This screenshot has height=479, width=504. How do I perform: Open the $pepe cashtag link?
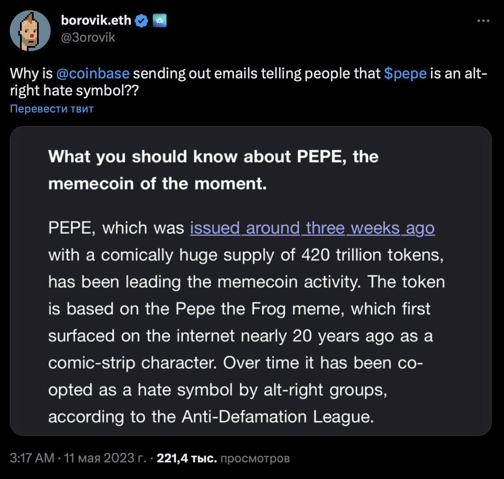pos(405,73)
